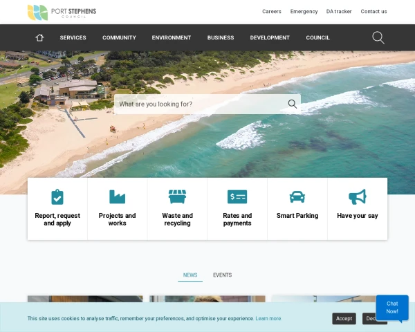Click the magnifier icon inside hero search box
Image resolution: width=415 pixels, height=332 pixels.
click(x=292, y=104)
